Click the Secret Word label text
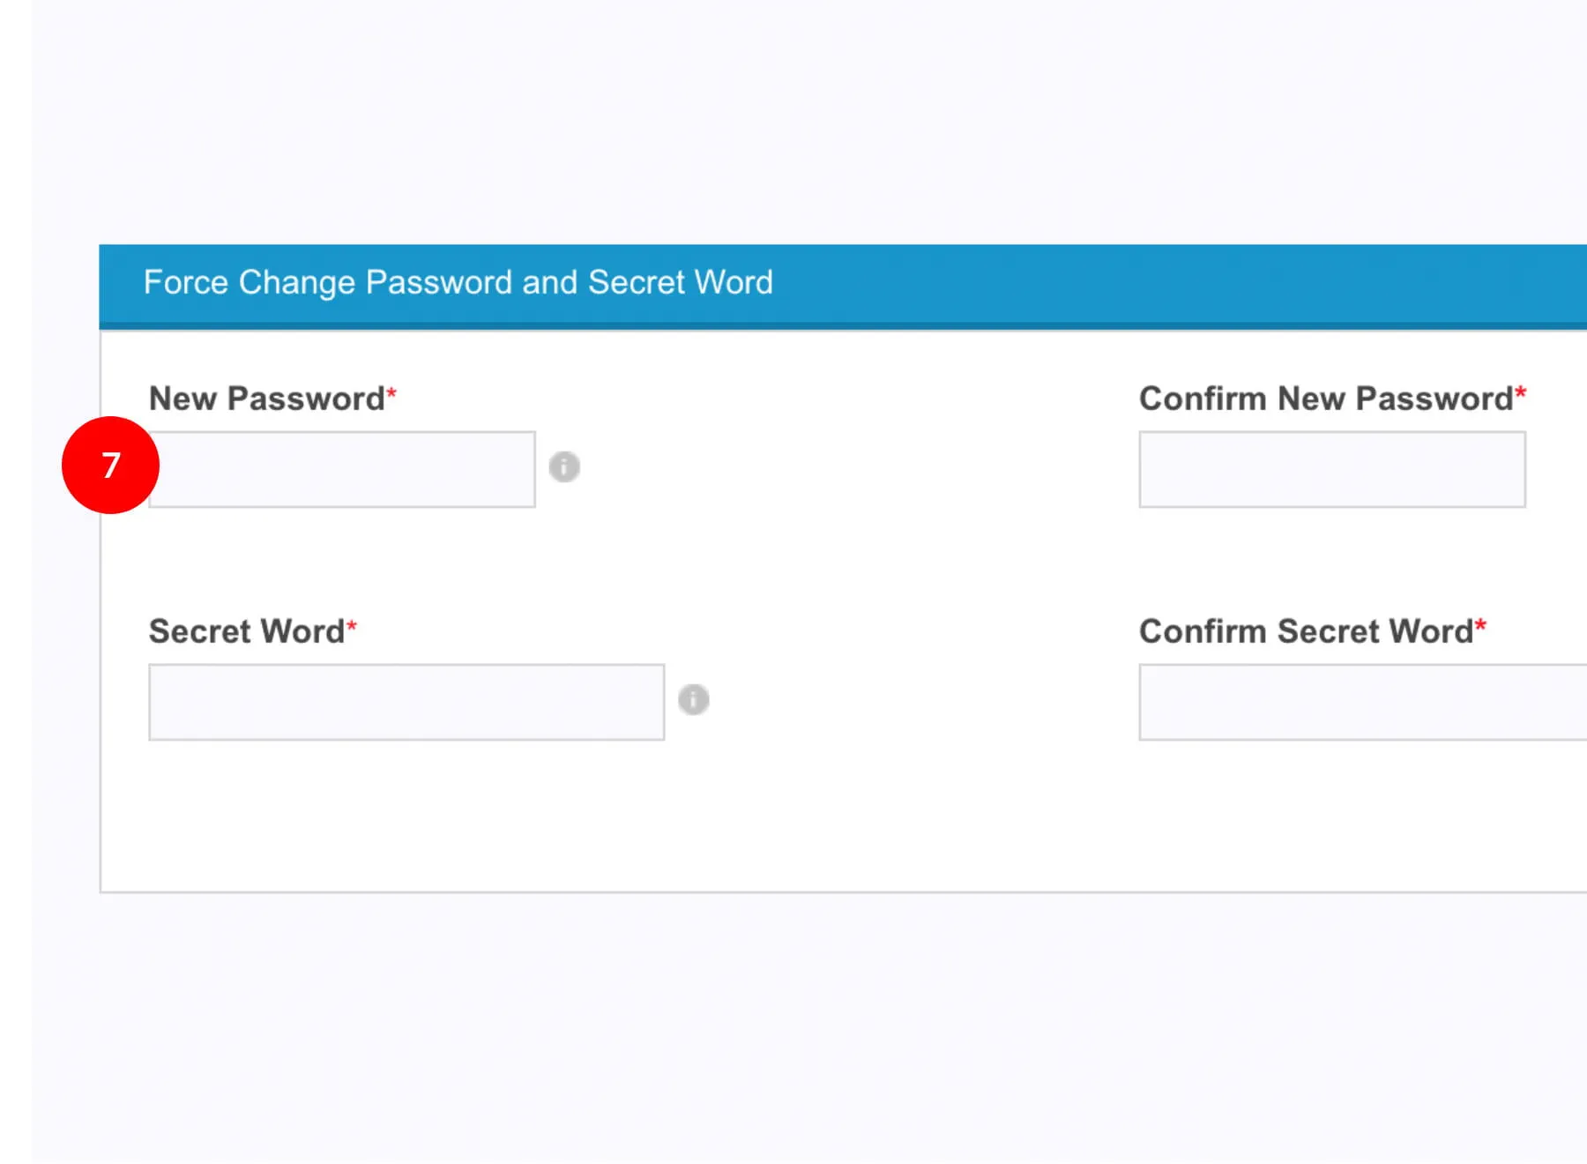 [x=246, y=631]
